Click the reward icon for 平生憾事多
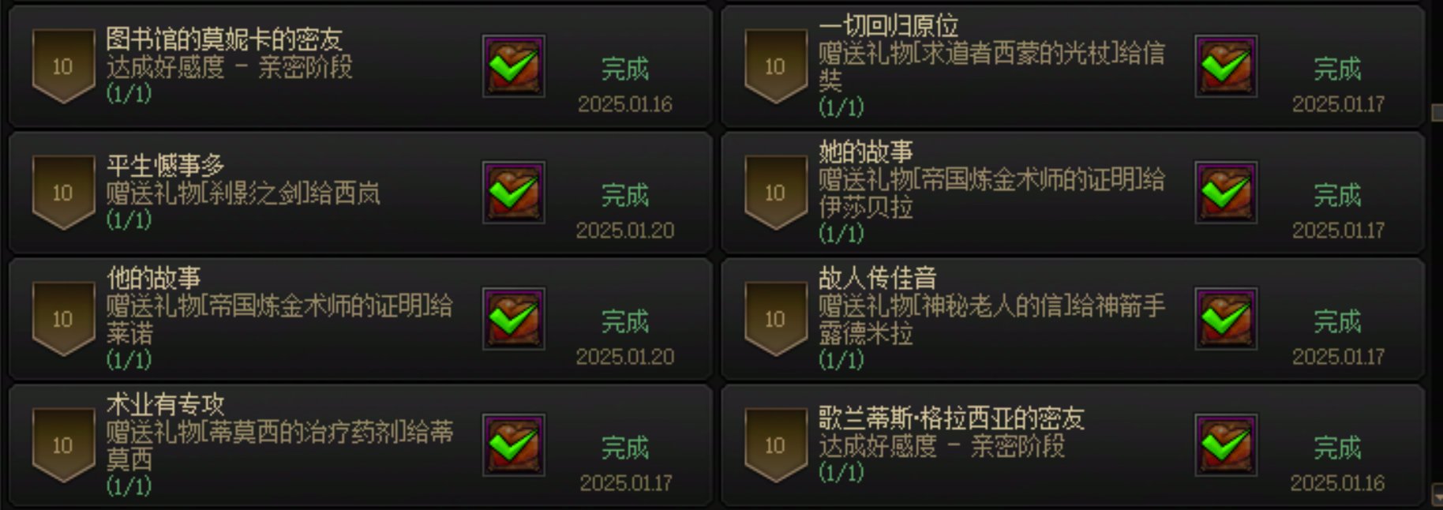Image resolution: width=1443 pixels, height=510 pixels. [x=514, y=193]
